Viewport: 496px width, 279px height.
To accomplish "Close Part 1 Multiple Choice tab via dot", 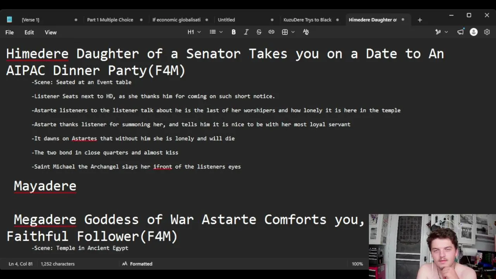I will [141, 20].
